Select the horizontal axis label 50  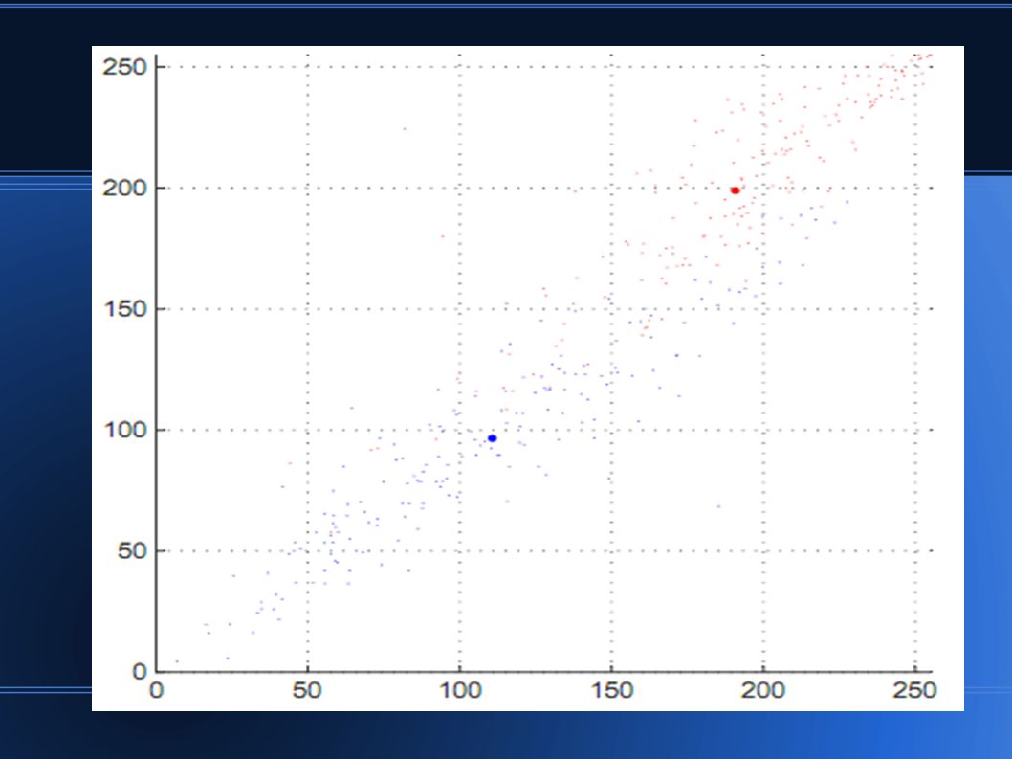(x=307, y=690)
